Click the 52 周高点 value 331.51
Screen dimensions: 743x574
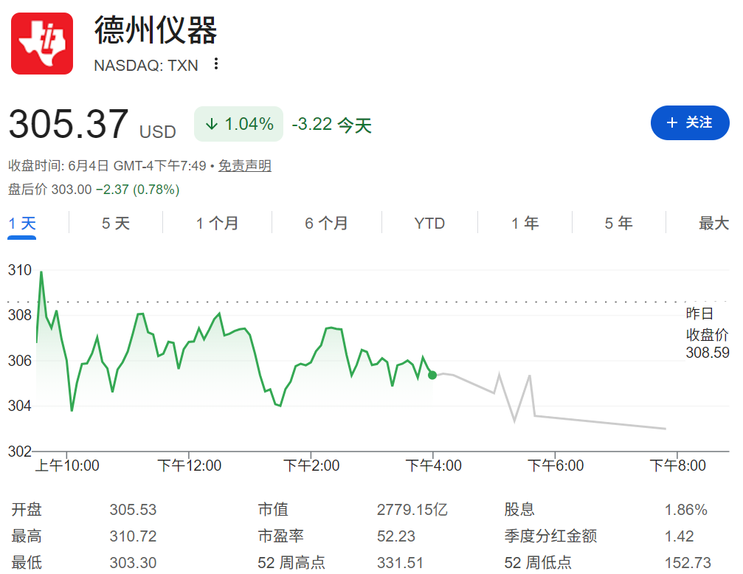click(400, 563)
